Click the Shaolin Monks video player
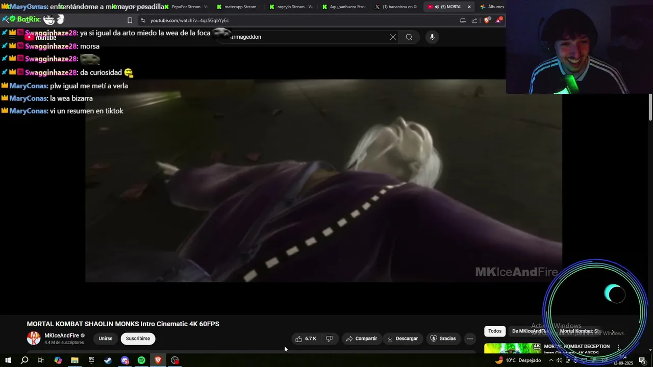The width and height of the screenshot is (653, 367). tap(323, 180)
